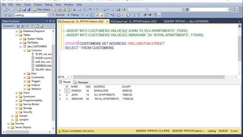Click the green Start arrow in top toolbar

124,10
